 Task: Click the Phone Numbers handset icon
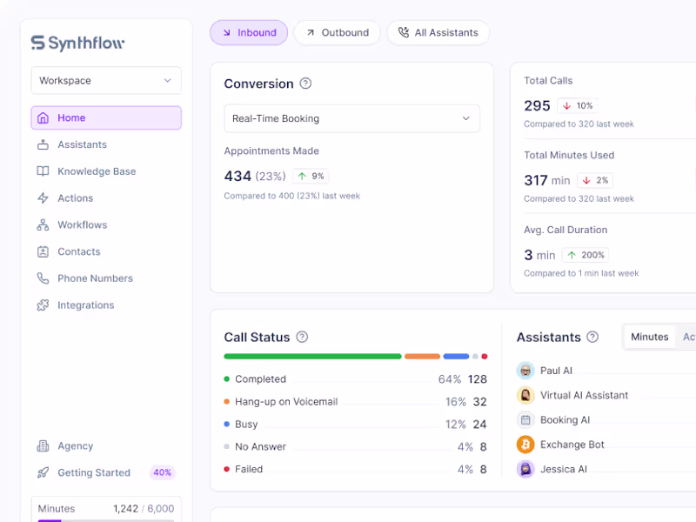[43, 278]
